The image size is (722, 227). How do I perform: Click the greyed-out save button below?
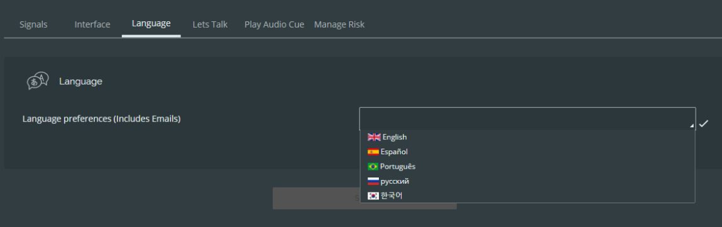[x=364, y=198]
